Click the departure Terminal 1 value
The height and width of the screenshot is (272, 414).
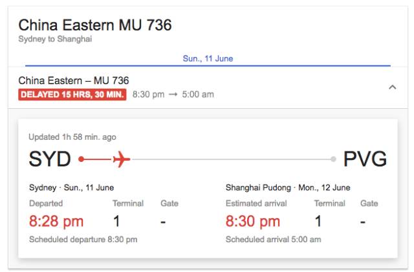pyautogui.click(x=116, y=221)
